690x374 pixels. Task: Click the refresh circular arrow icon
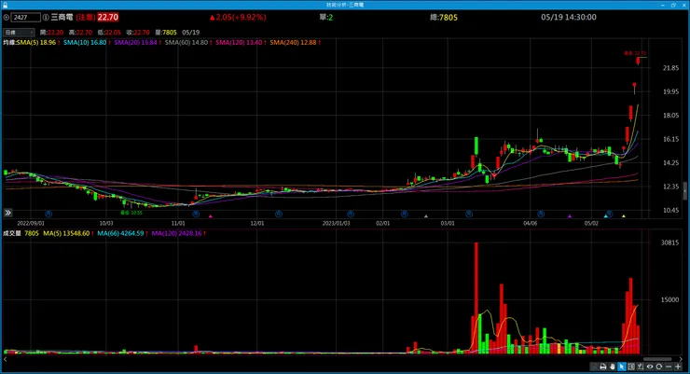point(658,367)
